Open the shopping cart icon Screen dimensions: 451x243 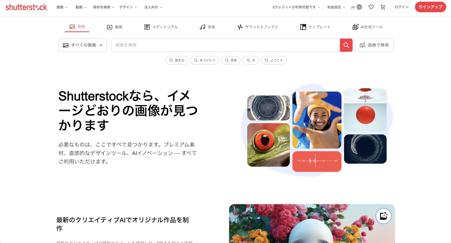383,7
